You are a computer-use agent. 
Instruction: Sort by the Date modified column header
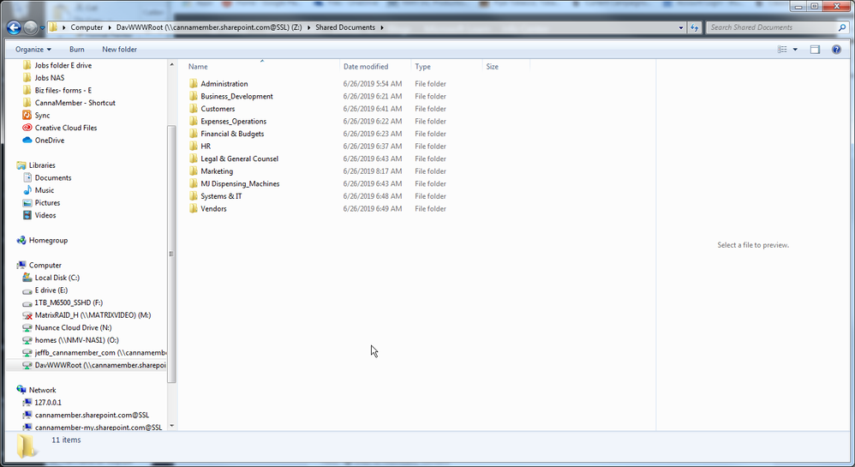(x=366, y=67)
